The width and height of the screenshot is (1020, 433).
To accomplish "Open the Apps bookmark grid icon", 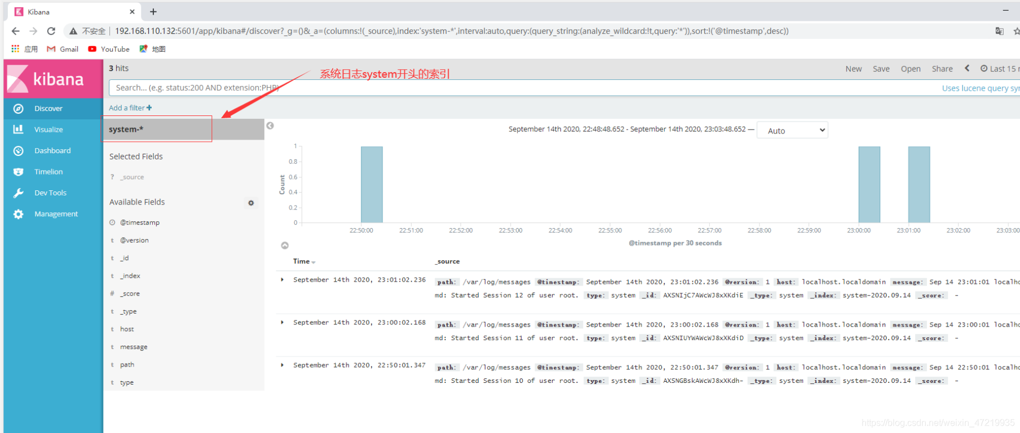I will tap(15, 49).
